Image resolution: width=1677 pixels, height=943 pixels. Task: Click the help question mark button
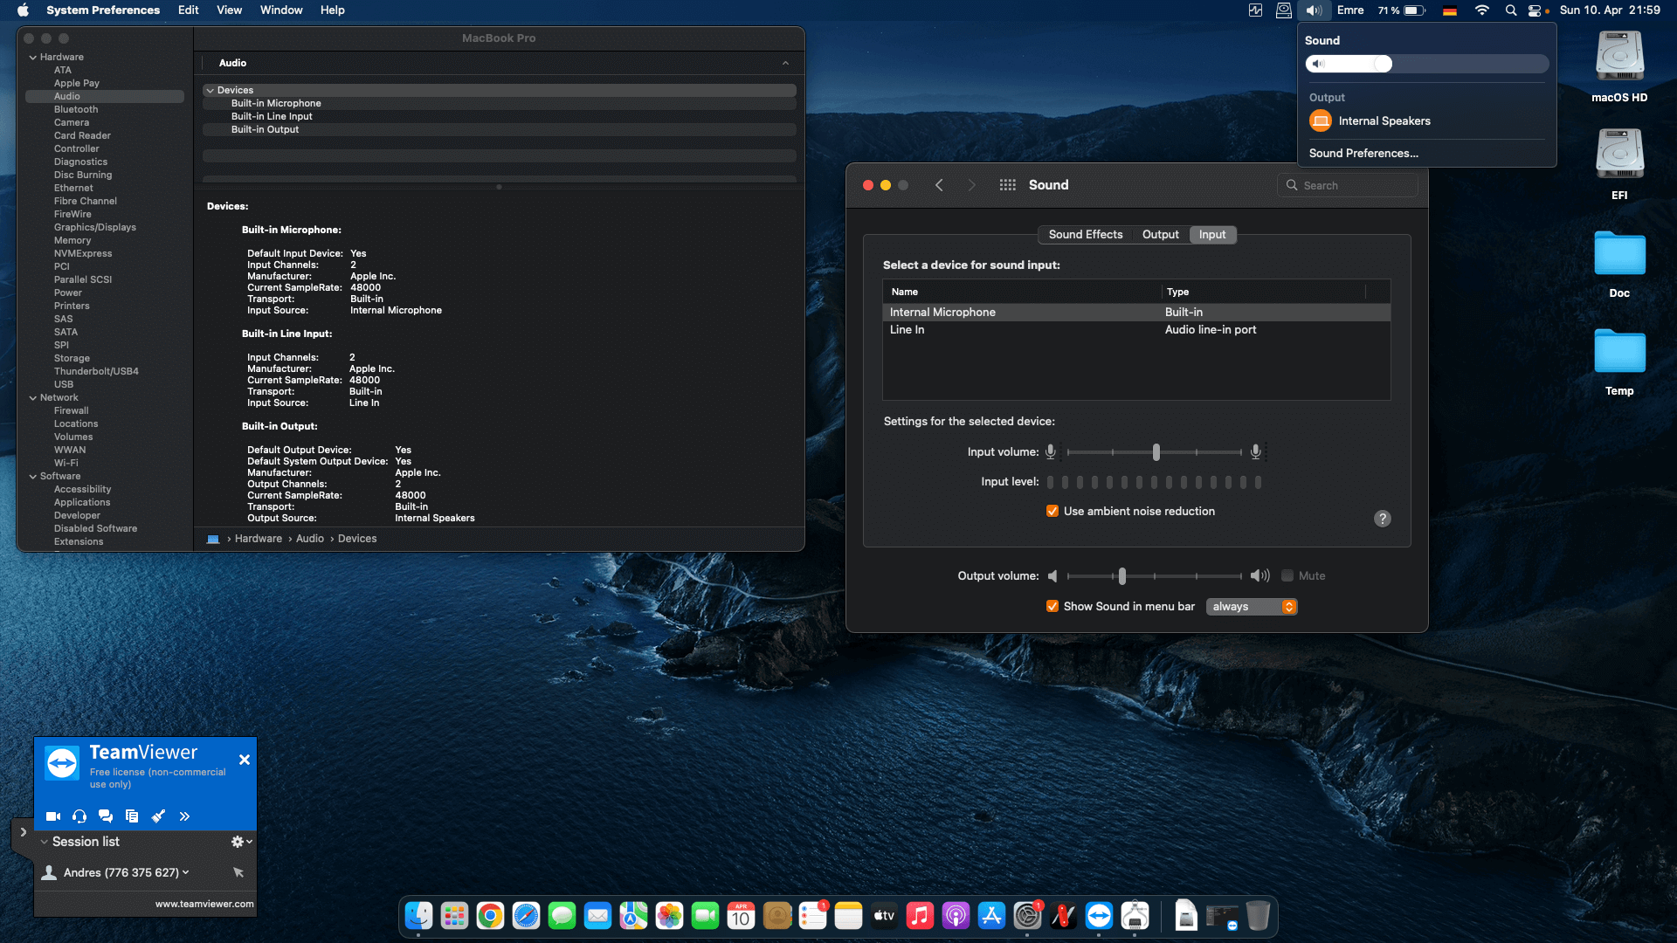pyautogui.click(x=1382, y=519)
